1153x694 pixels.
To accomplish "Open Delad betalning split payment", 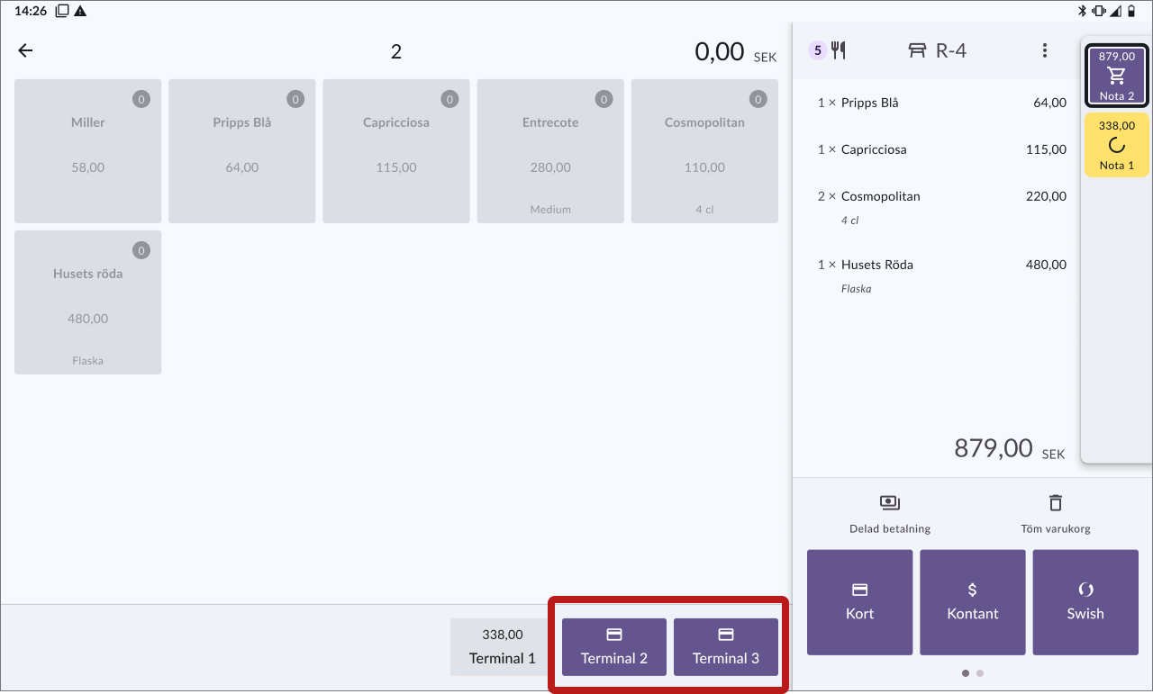I will tap(890, 514).
